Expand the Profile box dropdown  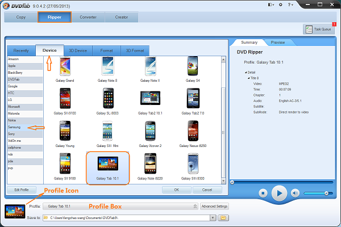pos(195,207)
